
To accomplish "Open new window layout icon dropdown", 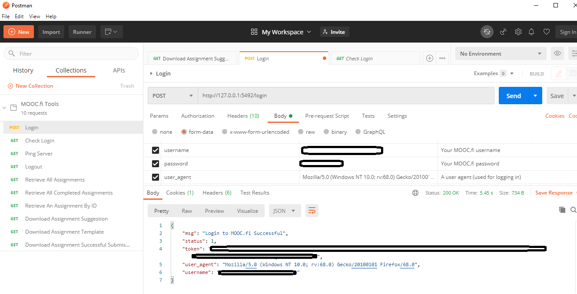I will click(112, 32).
